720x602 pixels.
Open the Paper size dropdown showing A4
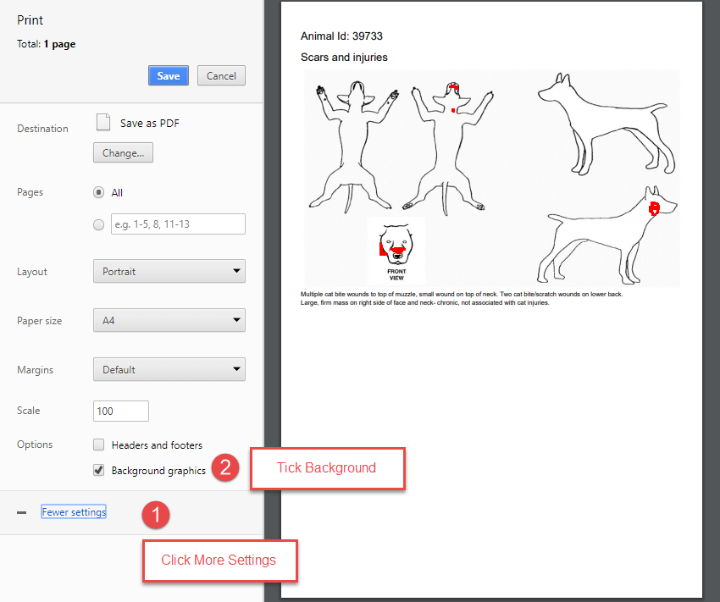pyautogui.click(x=169, y=321)
